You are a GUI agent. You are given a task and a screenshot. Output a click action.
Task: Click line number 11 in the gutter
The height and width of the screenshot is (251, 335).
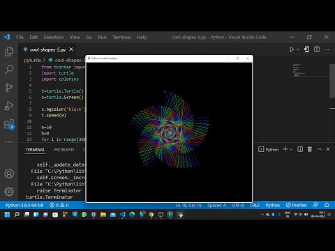(x=29, y=128)
